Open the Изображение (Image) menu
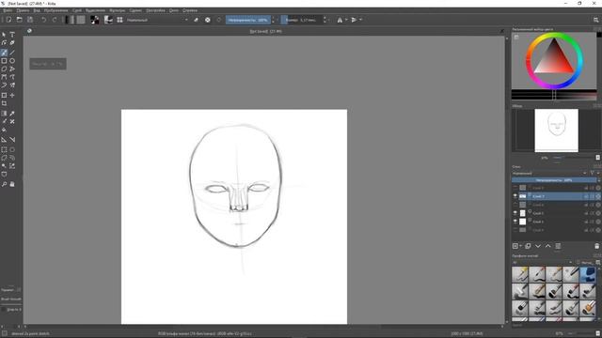 (x=56, y=10)
